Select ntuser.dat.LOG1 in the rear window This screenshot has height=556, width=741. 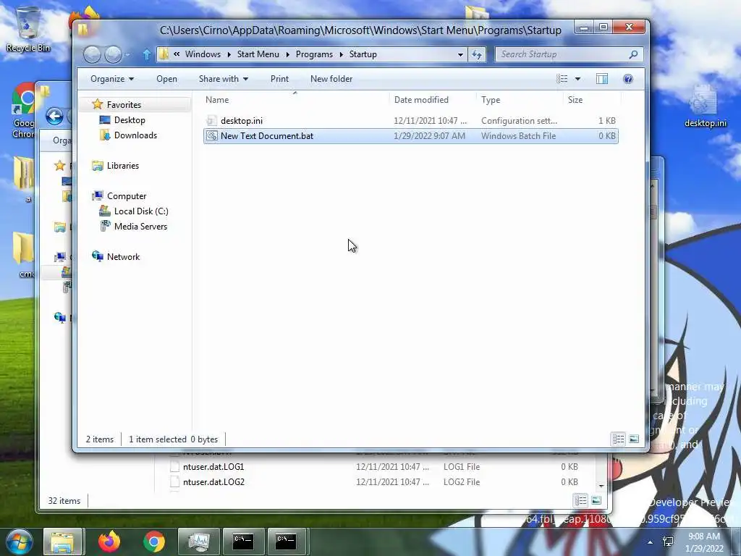pyautogui.click(x=213, y=467)
